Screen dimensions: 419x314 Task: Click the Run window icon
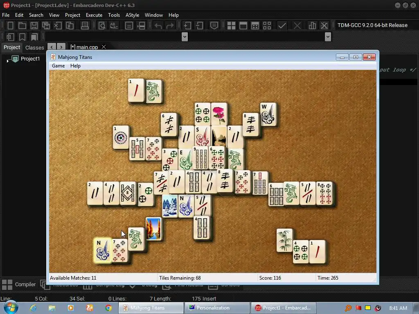coord(243,25)
